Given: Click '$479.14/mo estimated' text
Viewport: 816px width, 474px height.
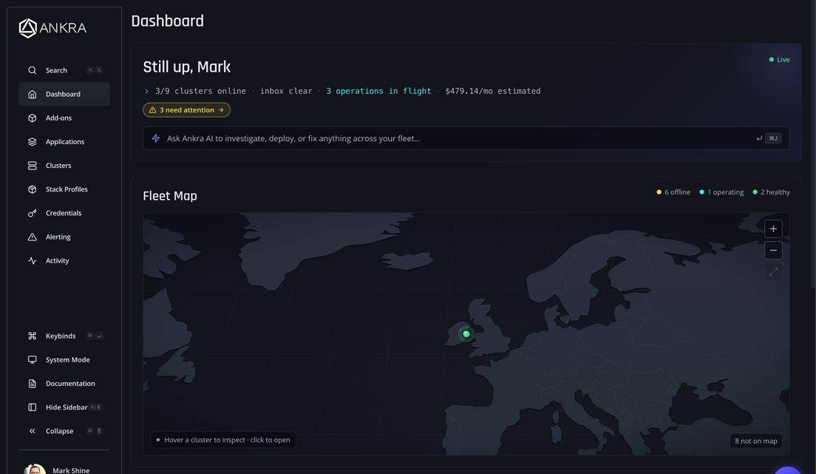Looking at the screenshot, I should (493, 91).
